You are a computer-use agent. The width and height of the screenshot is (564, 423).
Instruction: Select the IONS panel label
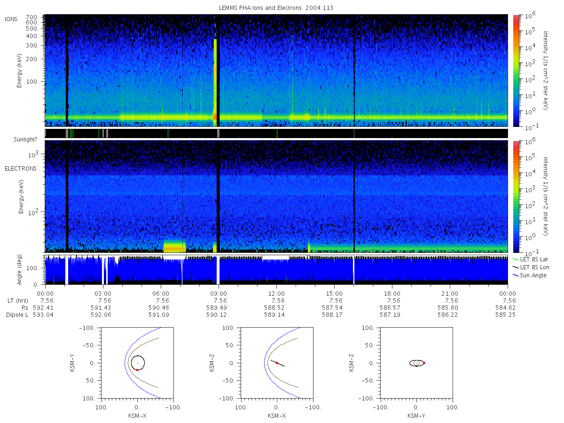[12, 19]
